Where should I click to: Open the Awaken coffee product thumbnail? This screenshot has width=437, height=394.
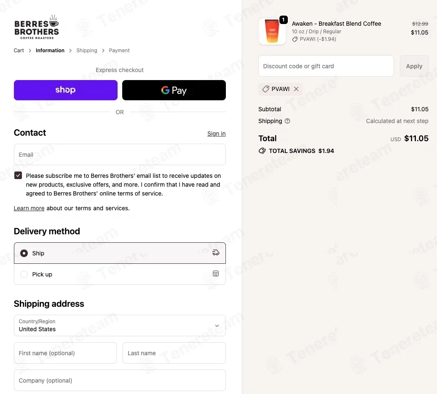(272, 31)
